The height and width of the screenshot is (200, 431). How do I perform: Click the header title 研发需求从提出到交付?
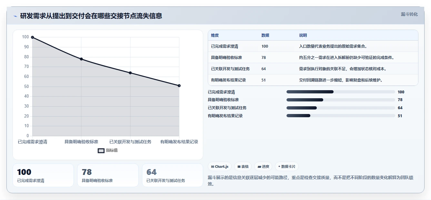pyautogui.click(x=91, y=16)
